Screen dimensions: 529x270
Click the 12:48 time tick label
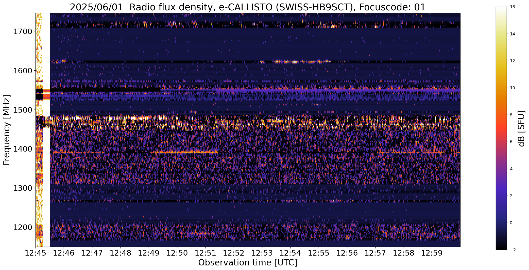tap(121, 253)
